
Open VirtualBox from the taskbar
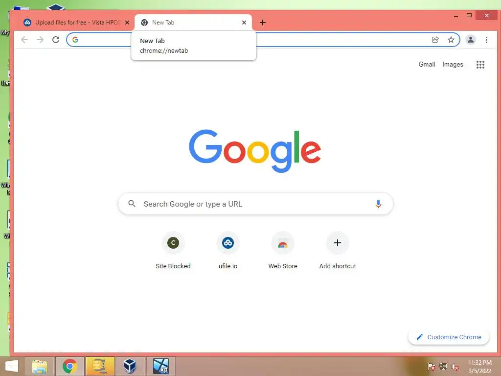point(130,366)
